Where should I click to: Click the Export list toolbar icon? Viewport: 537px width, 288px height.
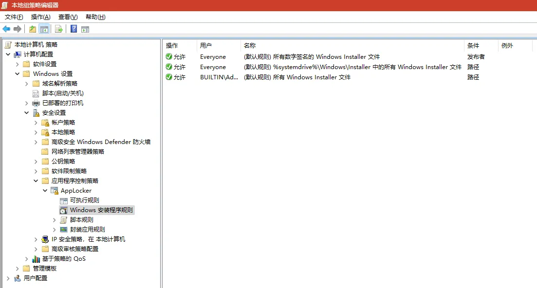pyautogui.click(x=59, y=29)
